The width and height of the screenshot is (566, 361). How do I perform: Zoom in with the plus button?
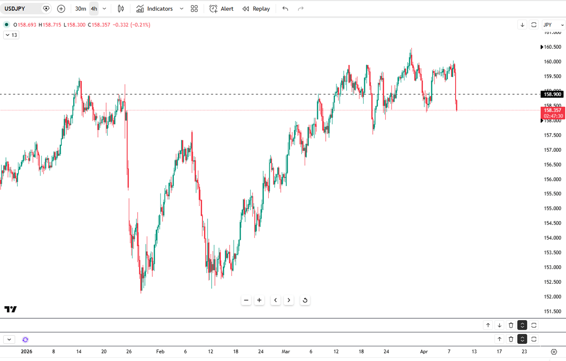pos(260,300)
